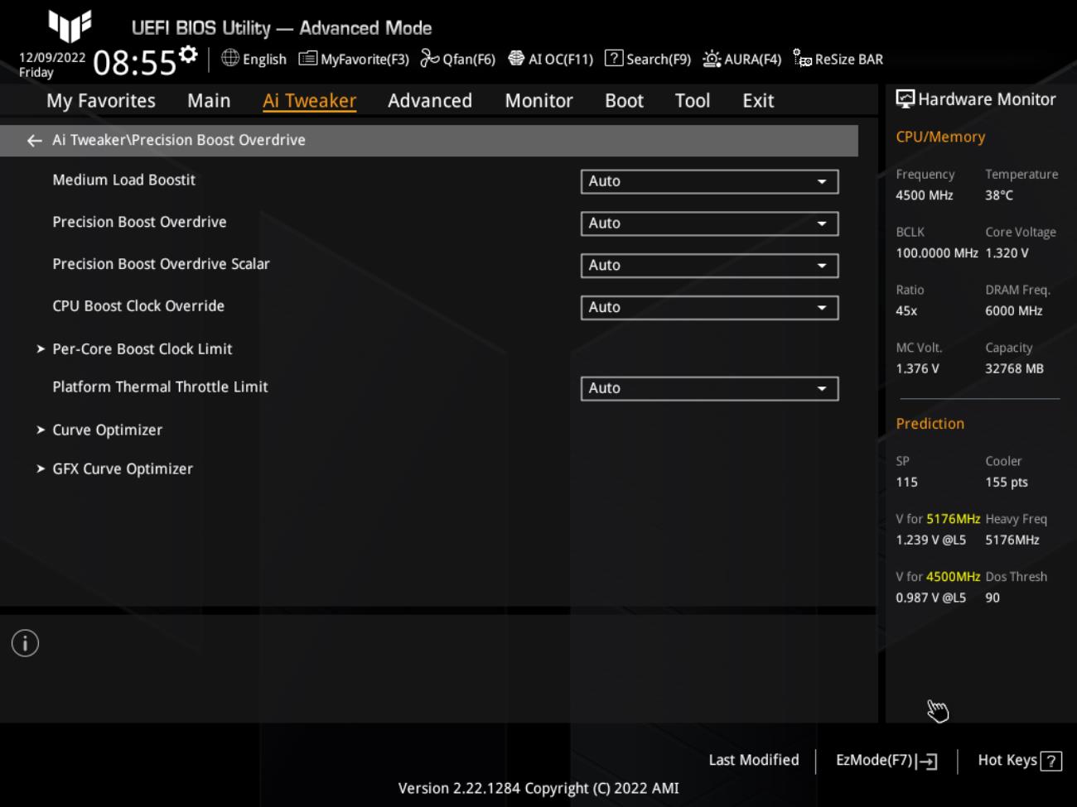The image size is (1077, 807).
Task: Click the 1.320 V core voltage value
Action: pyautogui.click(x=1007, y=253)
